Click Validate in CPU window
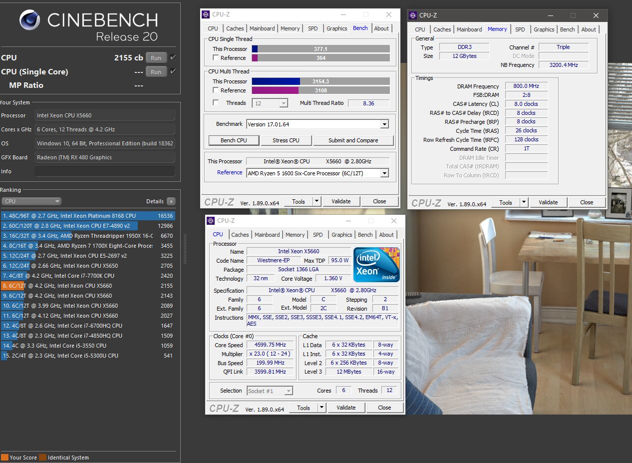The width and height of the screenshot is (632, 463). point(346,408)
